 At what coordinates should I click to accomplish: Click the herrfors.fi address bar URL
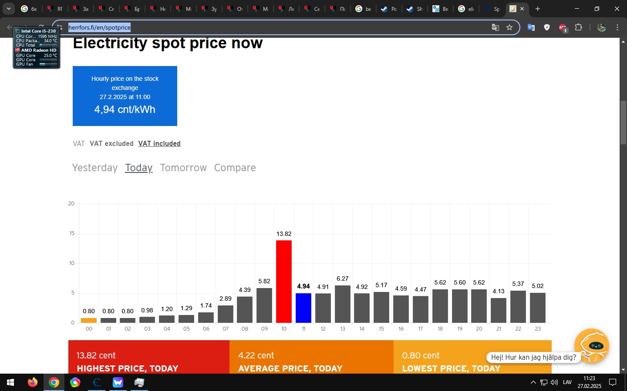100,27
